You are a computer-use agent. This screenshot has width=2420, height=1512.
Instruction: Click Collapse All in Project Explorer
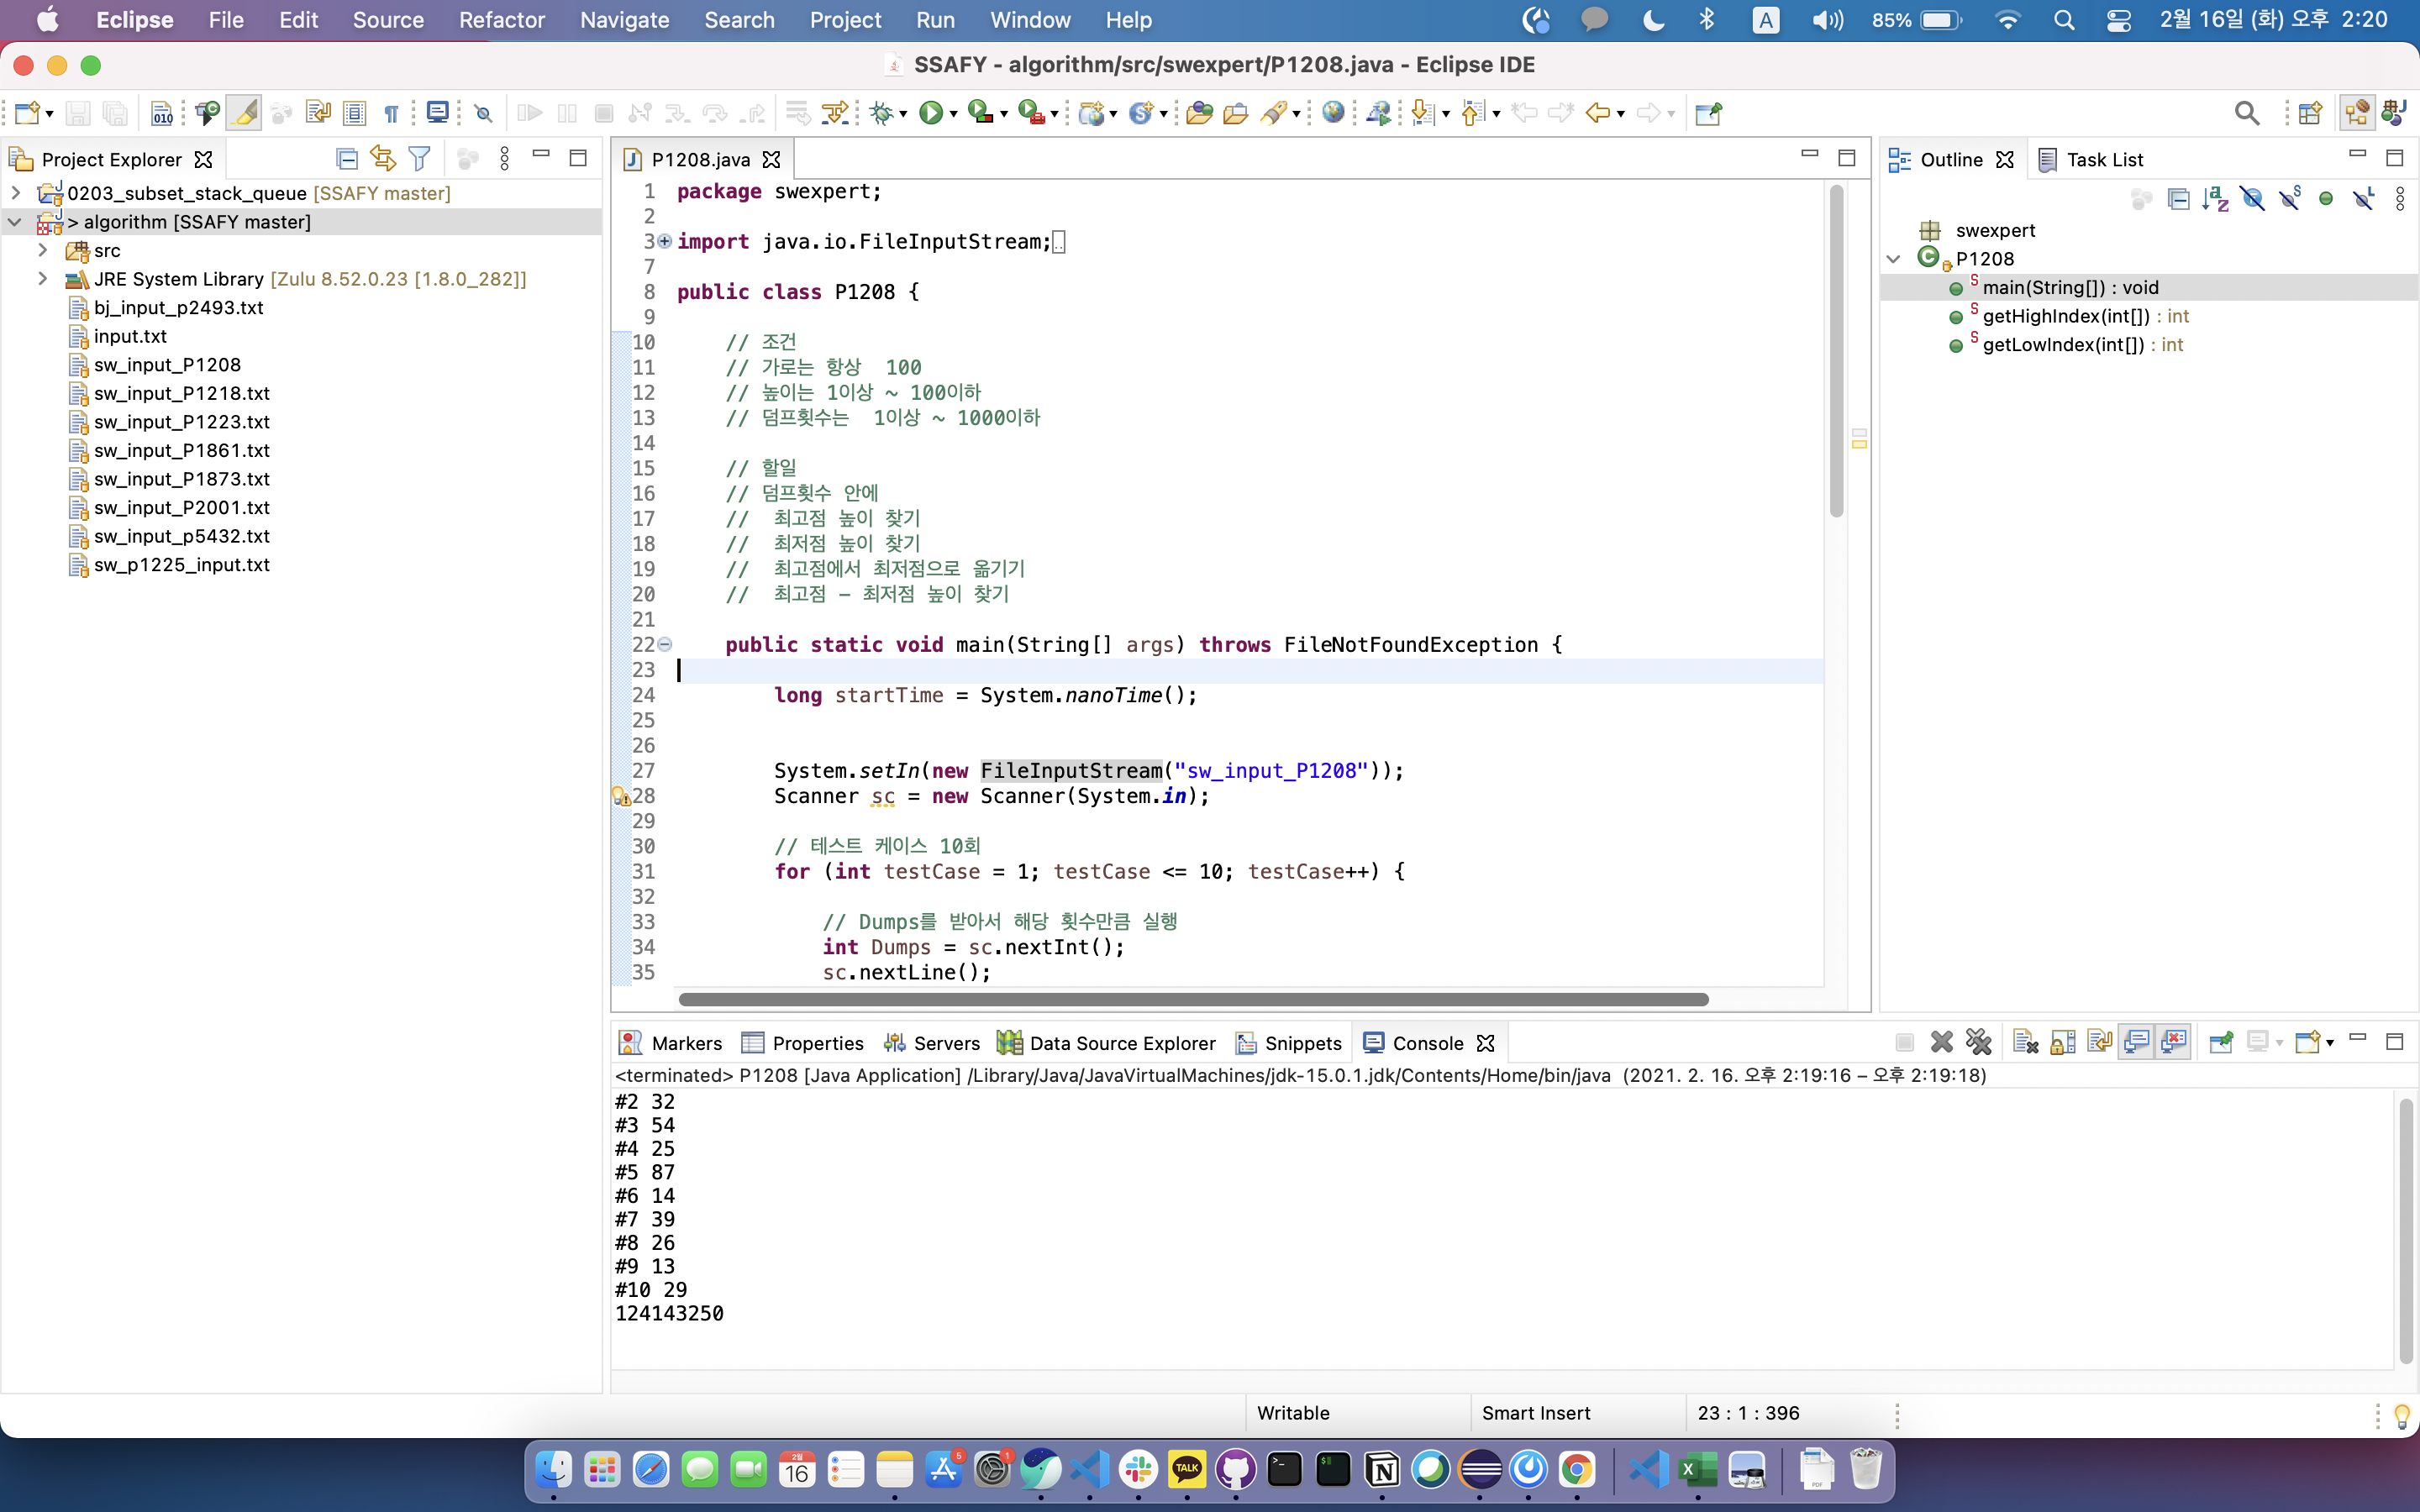[346, 159]
